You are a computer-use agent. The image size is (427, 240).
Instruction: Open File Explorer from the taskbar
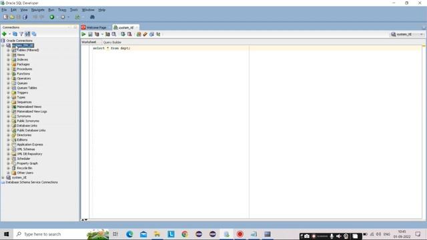157,234
